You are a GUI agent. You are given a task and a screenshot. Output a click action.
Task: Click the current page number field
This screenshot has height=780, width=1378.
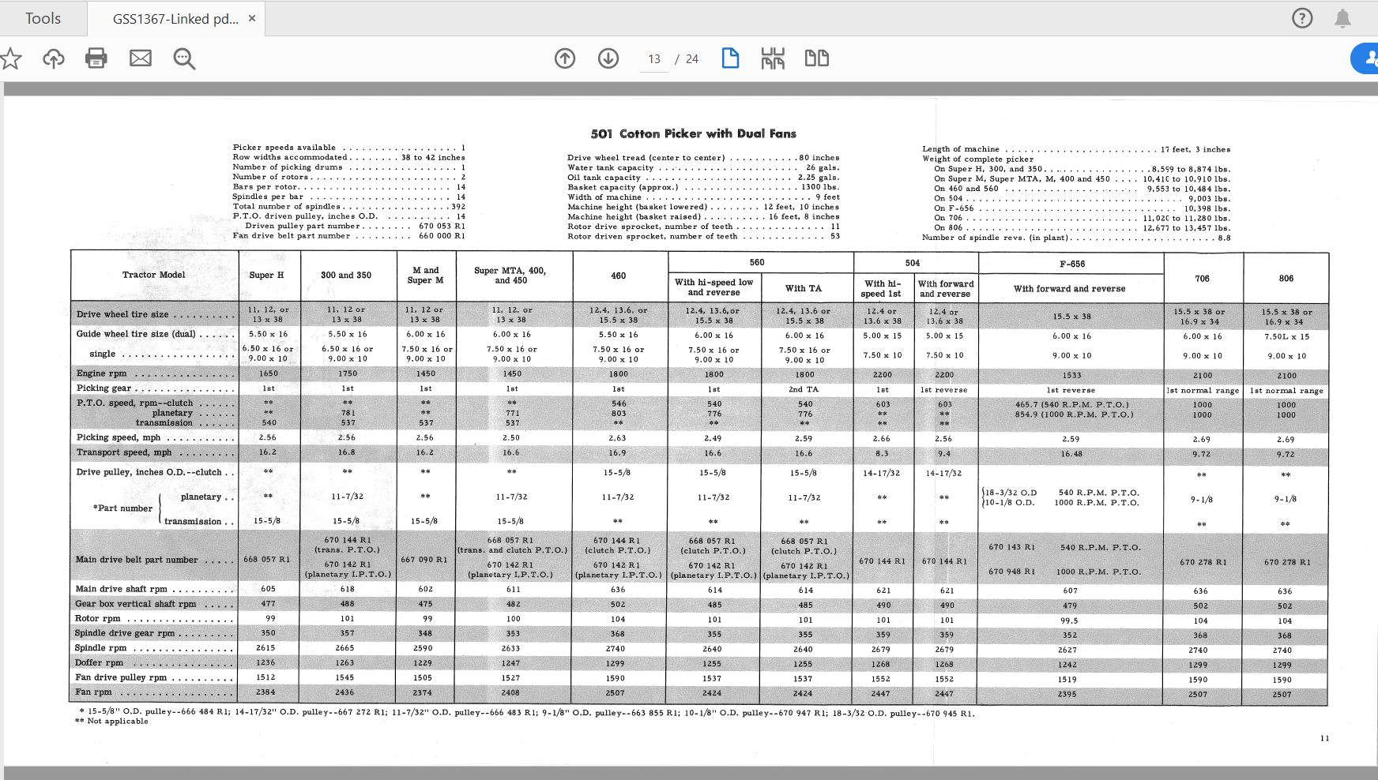[653, 59]
